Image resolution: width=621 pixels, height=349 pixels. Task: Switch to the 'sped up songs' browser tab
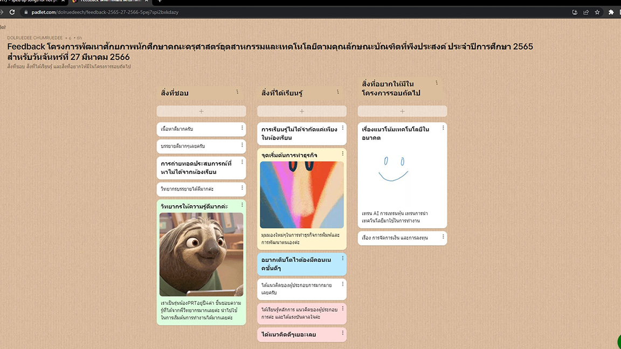click(x=32, y=1)
